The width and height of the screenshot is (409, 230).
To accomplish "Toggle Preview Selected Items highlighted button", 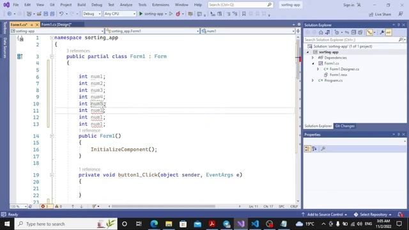I will pos(389,33).
